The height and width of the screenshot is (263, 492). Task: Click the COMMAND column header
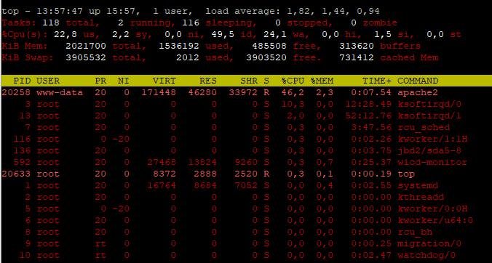(x=418, y=81)
